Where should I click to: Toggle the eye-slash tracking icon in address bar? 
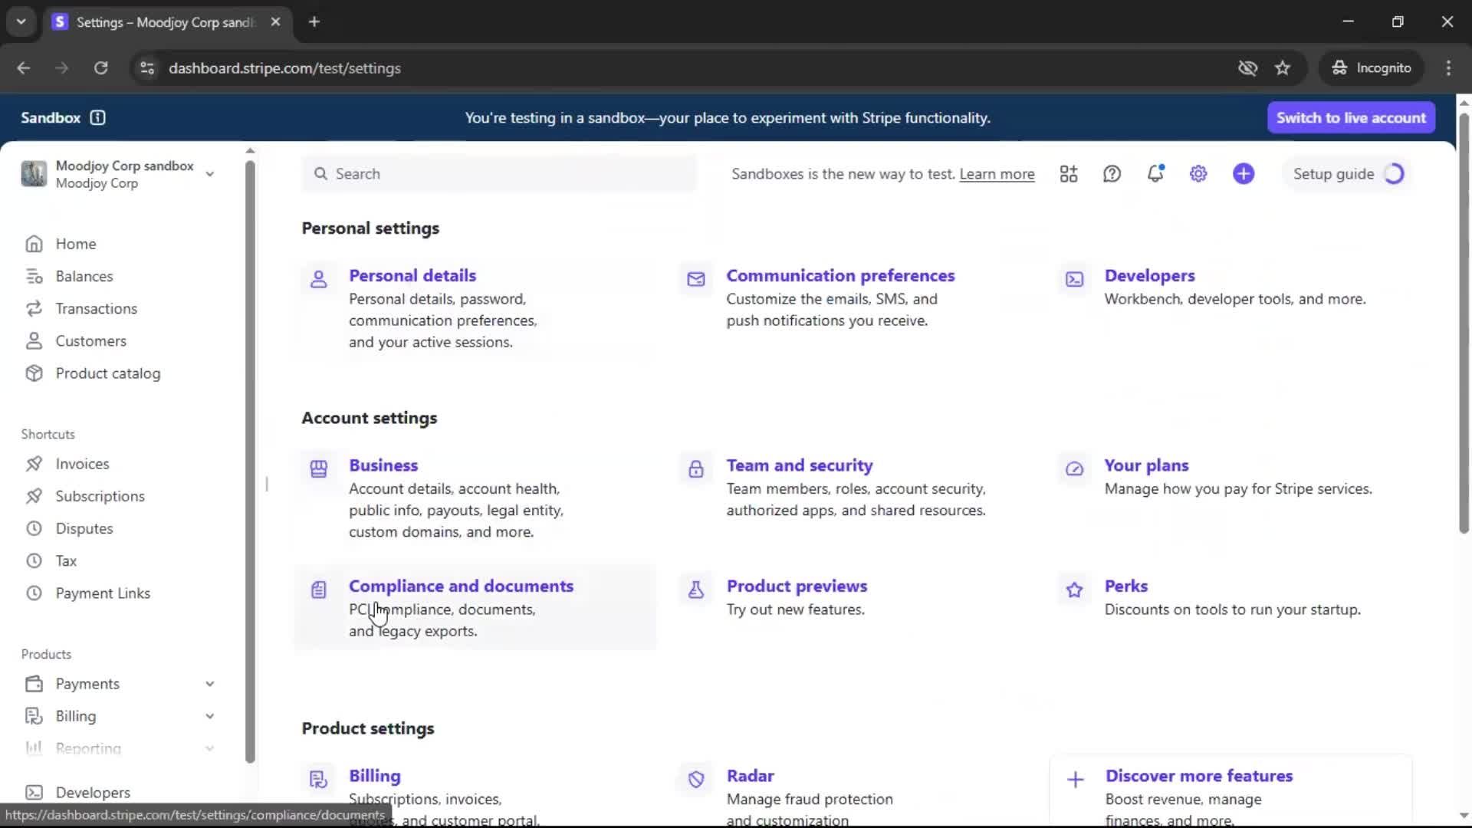pyautogui.click(x=1247, y=68)
